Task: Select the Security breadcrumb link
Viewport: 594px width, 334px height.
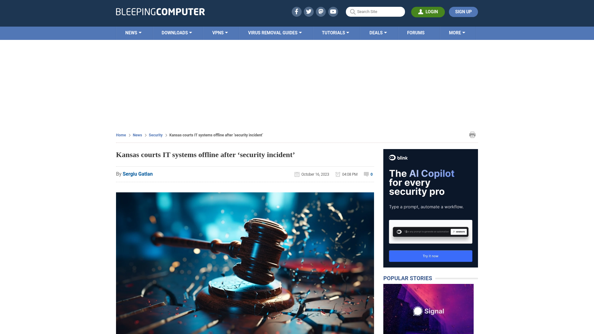Action: [x=155, y=135]
